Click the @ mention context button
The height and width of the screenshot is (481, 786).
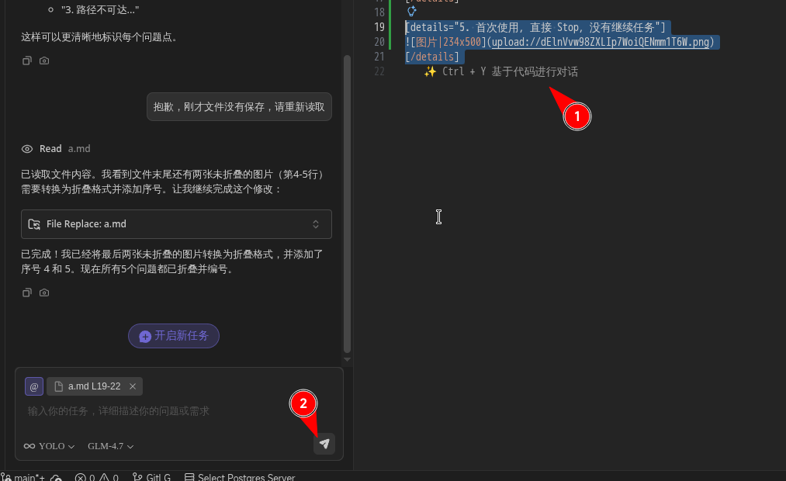tap(34, 386)
